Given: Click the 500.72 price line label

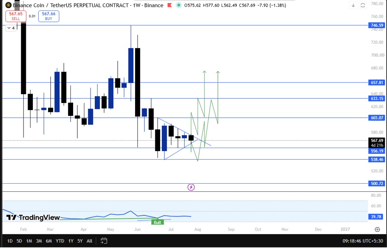Looking at the screenshot, I should coord(377,184).
